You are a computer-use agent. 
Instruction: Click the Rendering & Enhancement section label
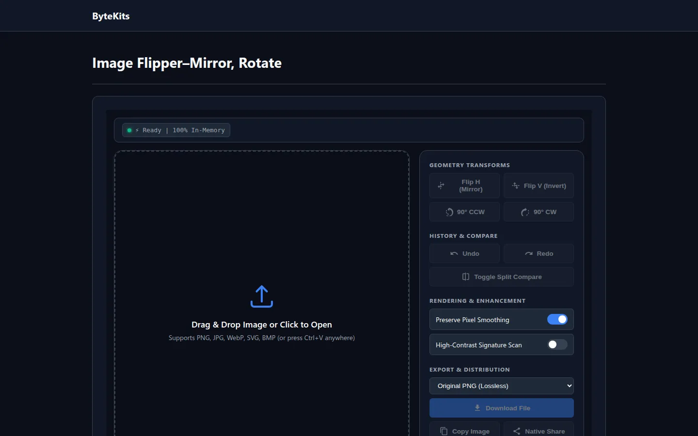click(477, 301)
